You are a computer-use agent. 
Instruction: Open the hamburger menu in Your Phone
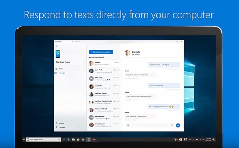tap(57, 46)
